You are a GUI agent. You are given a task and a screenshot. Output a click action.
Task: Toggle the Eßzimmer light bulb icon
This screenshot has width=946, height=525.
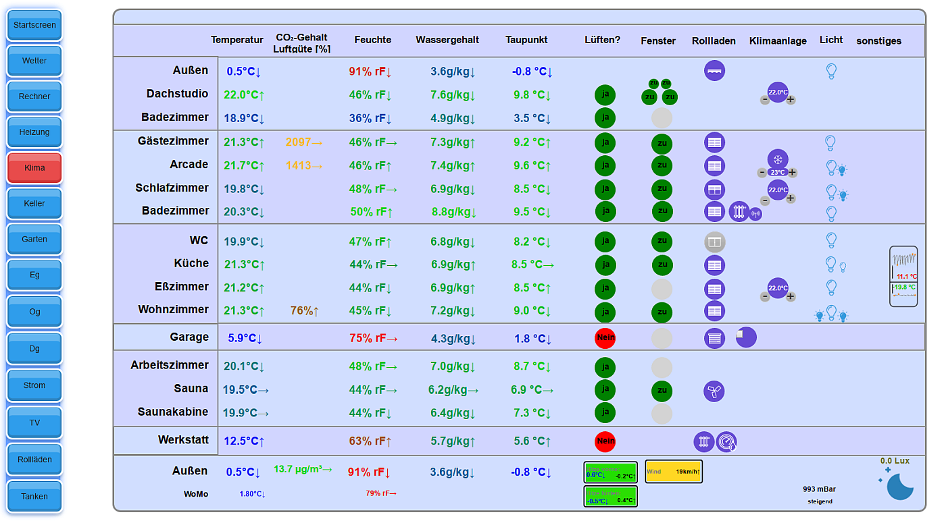pyautogui.click(x=831, y=287)
